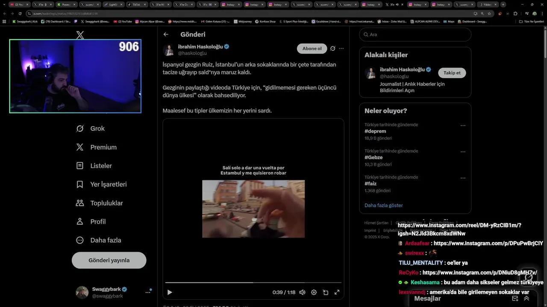Open the Midjourney bookmark
This screenshot has width=547, height=307.
(x=243, y=21)
